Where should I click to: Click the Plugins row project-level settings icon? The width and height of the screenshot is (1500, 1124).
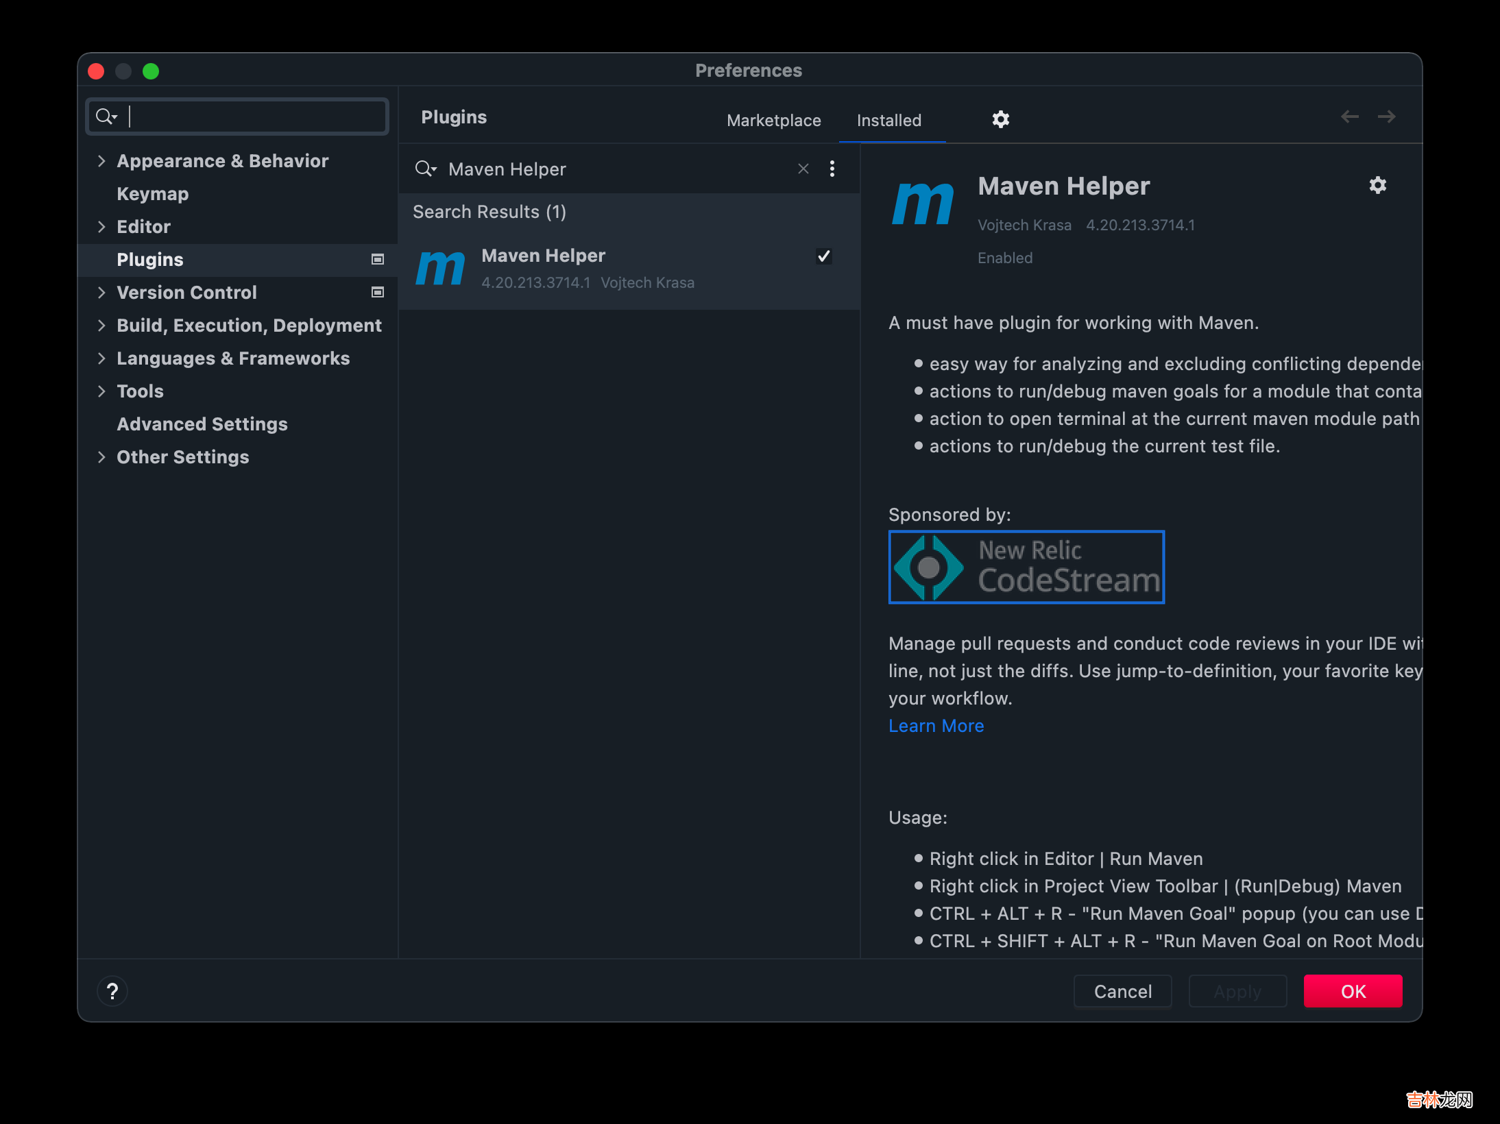point(377,259)
